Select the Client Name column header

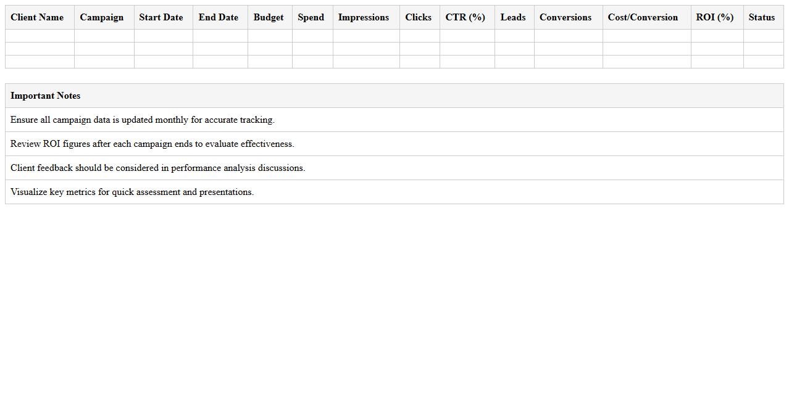pos(37,17)
